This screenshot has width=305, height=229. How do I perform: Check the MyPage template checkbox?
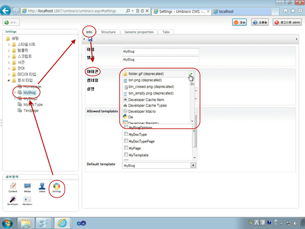click(x=126, y=148)
